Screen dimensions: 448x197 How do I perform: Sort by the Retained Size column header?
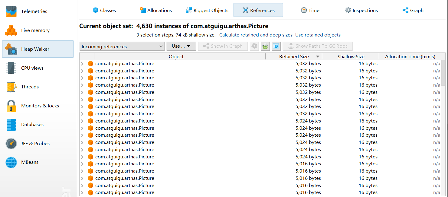click(294, 57)
